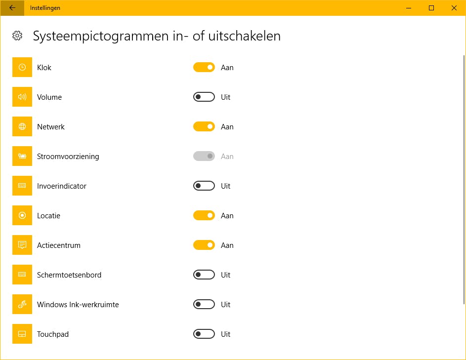Click the settings gear icon beside title
Viewport: 466px width, 360px height.
coord(17,36)
